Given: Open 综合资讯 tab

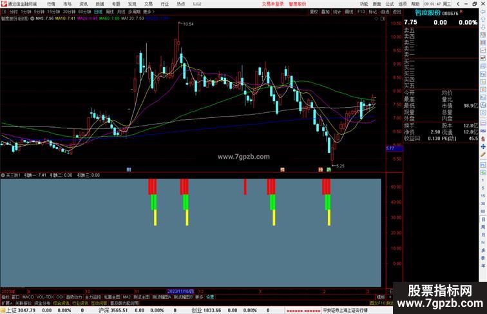Looking at the screenshot, I should pos(61,303).
